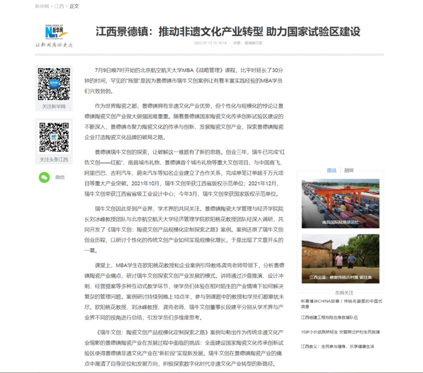This screenshot has width=423, height=373.
Task: Open the 听景德讲CHINA故事 news link
Action: [342, 304]
